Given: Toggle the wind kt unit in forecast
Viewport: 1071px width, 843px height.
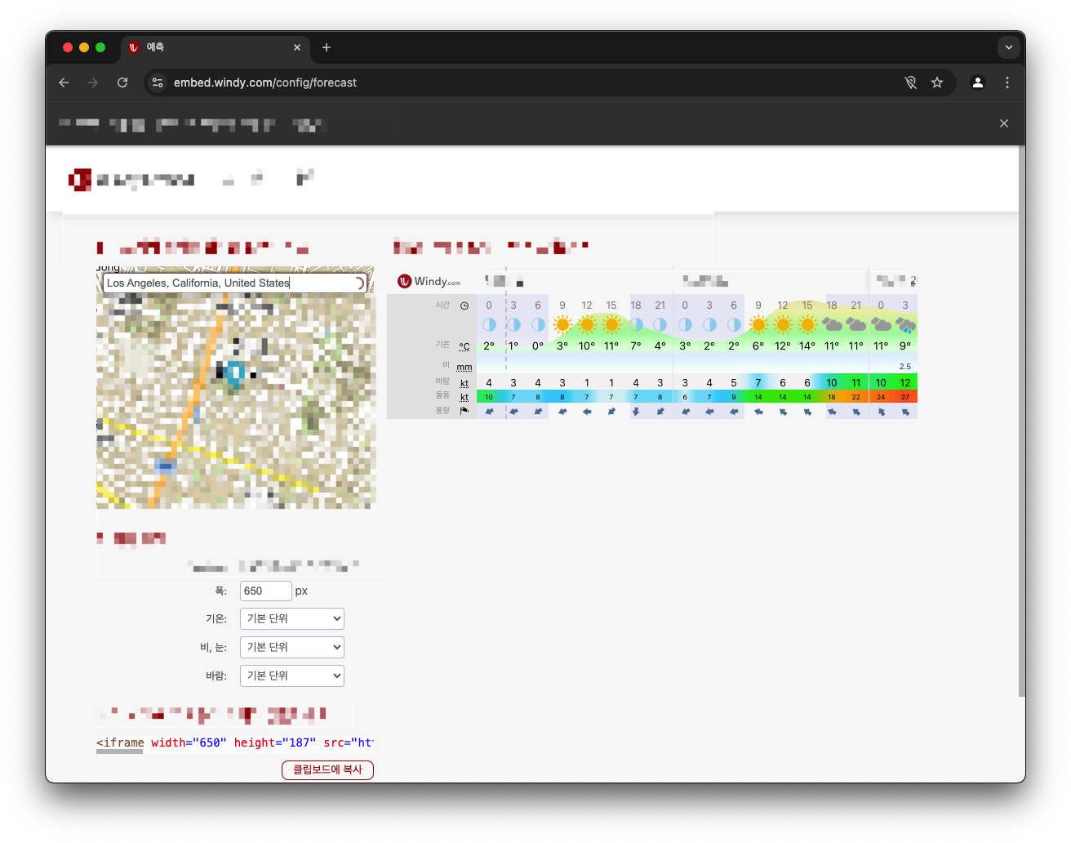Looking at the screenshot, I should click(464, 383).
